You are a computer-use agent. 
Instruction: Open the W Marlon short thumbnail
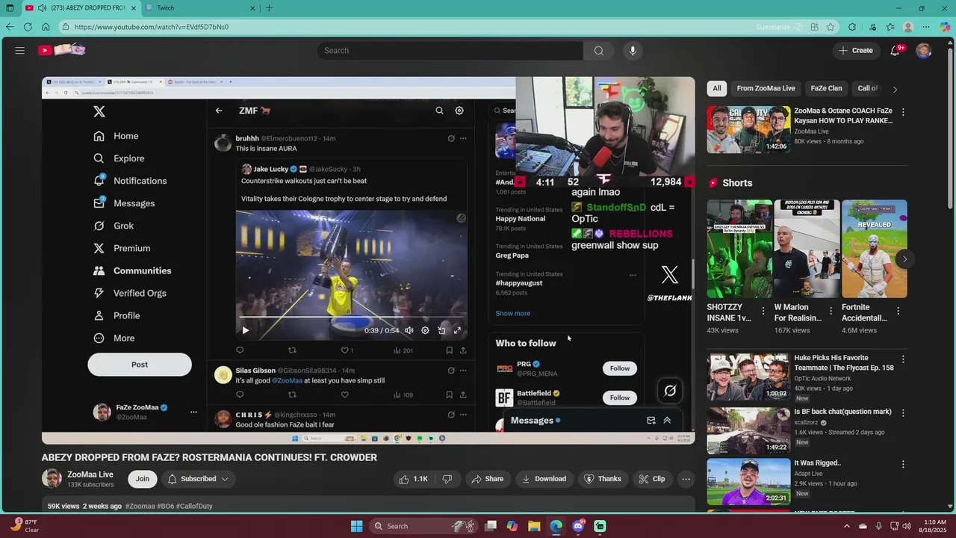point(807,249)
